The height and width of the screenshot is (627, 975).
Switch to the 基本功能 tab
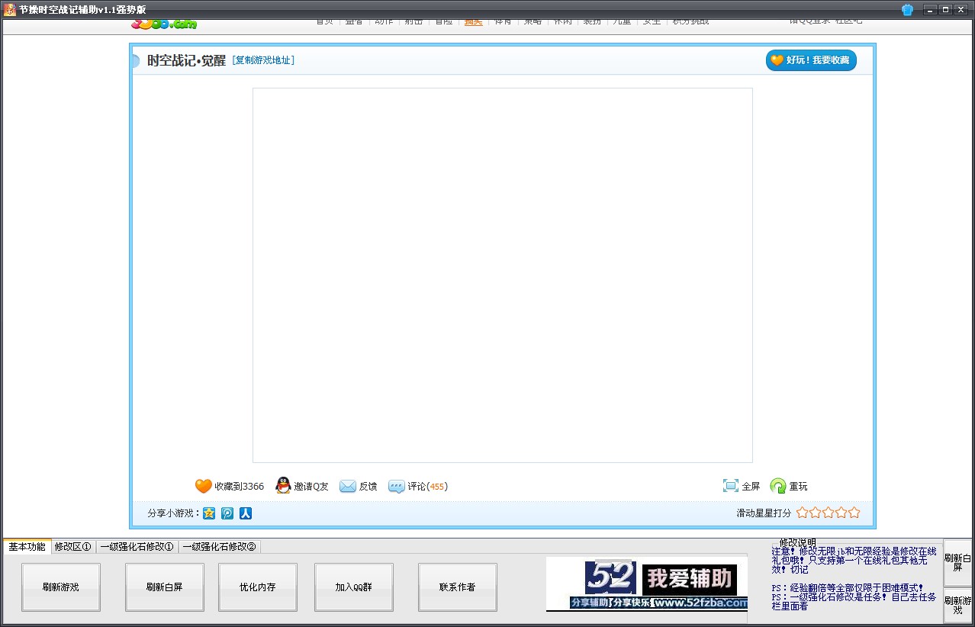27,546
